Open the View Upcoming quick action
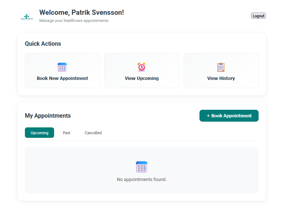The width and height of the screenshot is (299, 217). (x=141, y=71)
